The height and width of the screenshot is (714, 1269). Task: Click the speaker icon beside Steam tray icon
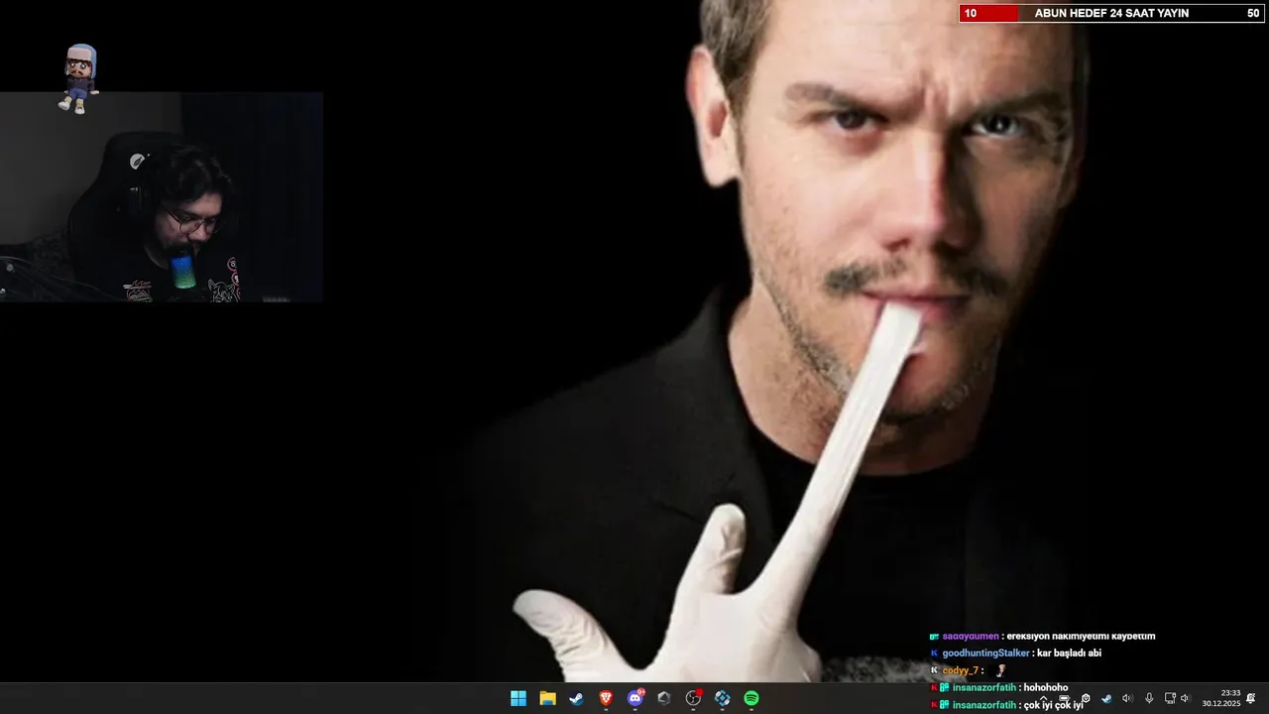click(1127, 698)
